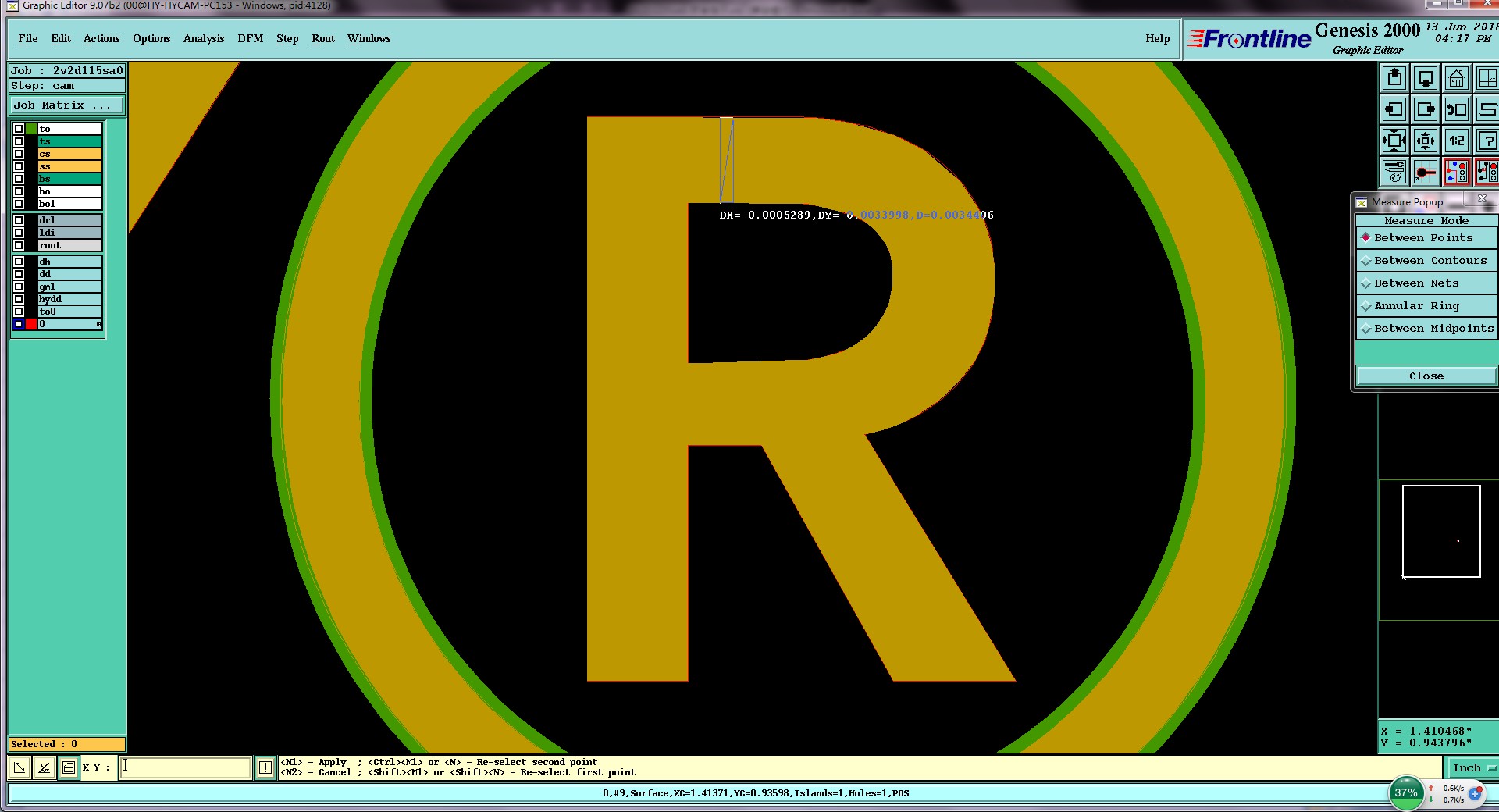Click the black net traffic light icon
1499x812 pixels.
(1487, 172)
